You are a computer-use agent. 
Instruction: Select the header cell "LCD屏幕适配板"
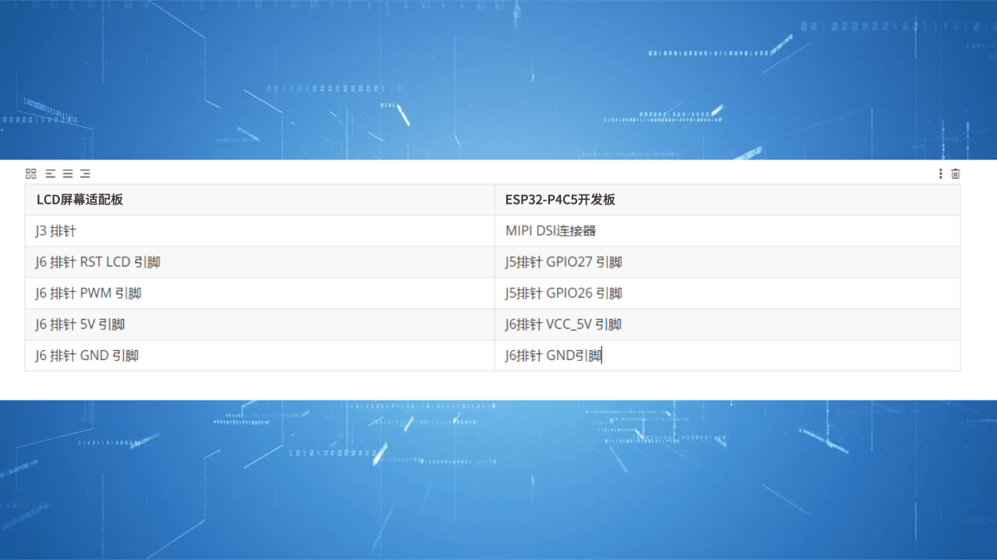pyautogui.click(x=259, y=200)
